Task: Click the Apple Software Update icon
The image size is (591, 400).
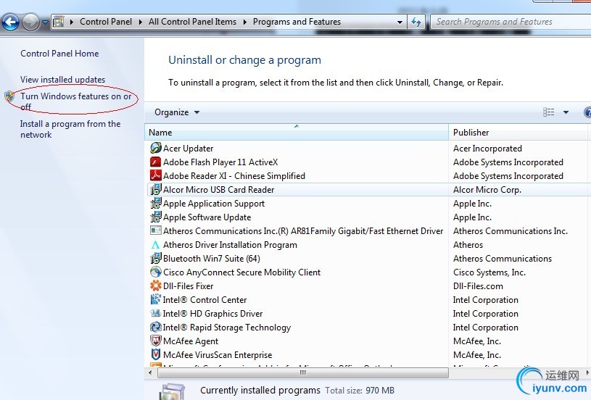Action: click(x=156, y=217)
